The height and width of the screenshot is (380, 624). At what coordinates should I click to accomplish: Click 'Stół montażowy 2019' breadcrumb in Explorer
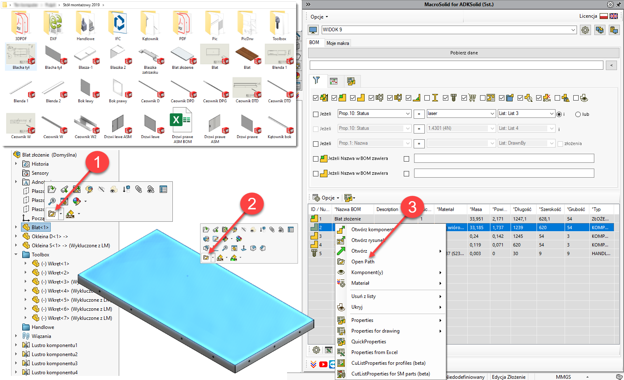[81, 5]
